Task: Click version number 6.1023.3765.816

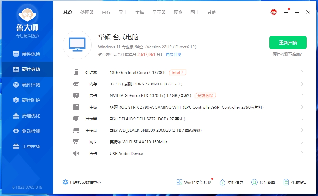Action: (27, 187)
